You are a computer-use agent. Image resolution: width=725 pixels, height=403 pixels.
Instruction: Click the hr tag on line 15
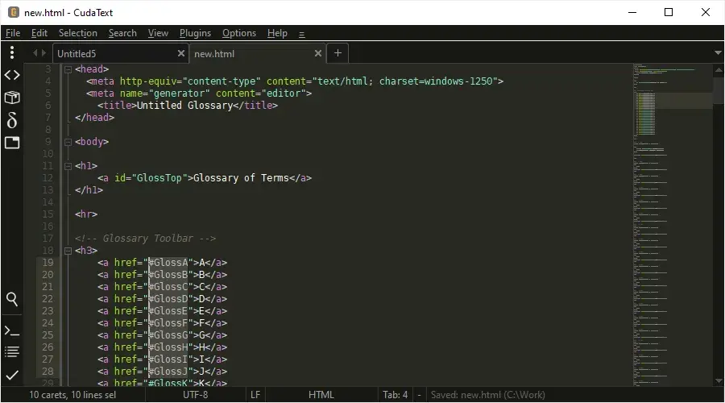(x=86, y=214)
